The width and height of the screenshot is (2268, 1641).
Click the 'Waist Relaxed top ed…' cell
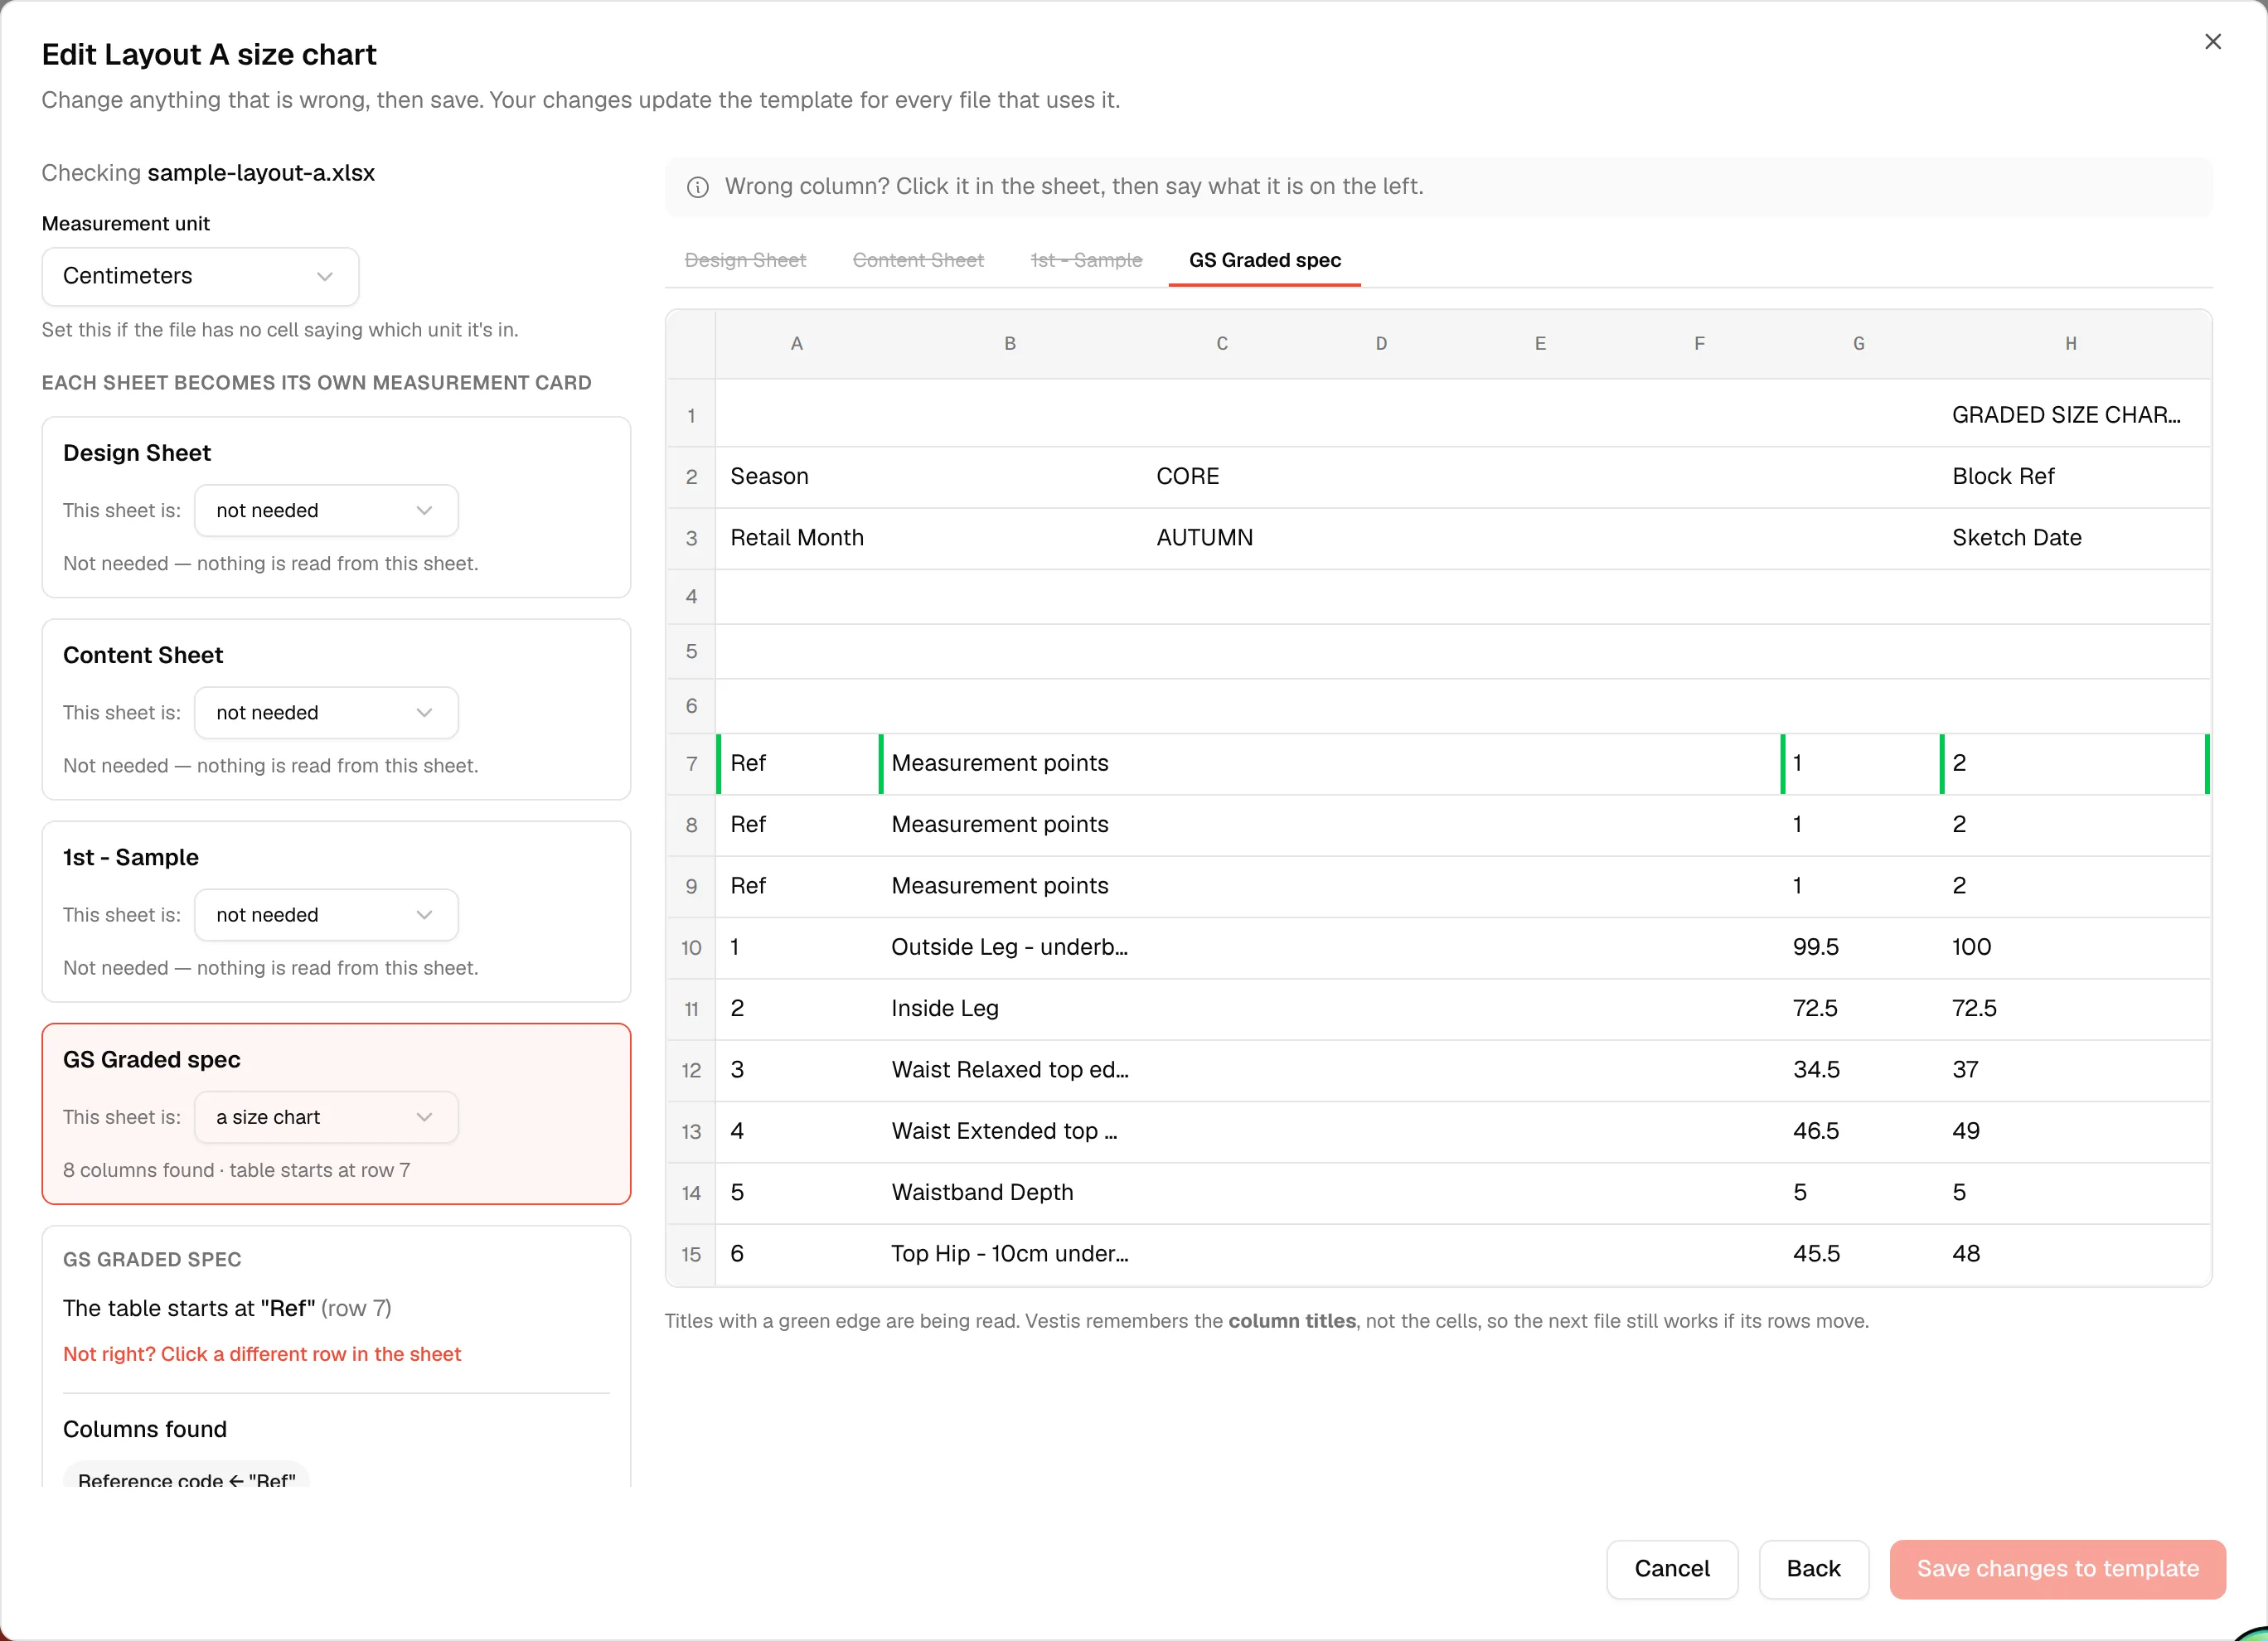[1010, 1070]
